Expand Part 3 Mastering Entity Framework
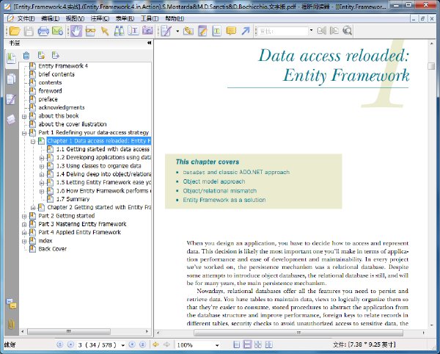Viewport: 440px width, 354px height. coord(24,224)
